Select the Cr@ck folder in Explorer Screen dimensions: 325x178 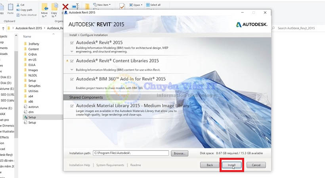32,54
